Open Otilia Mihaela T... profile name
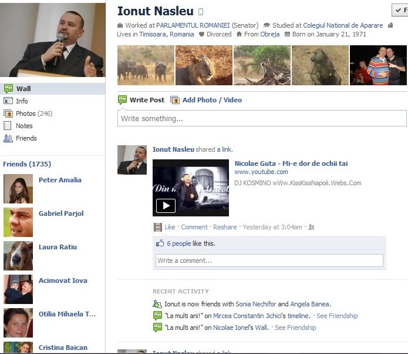408x354 pixels. 67,314
